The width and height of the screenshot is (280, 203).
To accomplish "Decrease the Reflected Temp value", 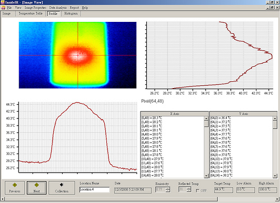I will click(x=189, y=191).
